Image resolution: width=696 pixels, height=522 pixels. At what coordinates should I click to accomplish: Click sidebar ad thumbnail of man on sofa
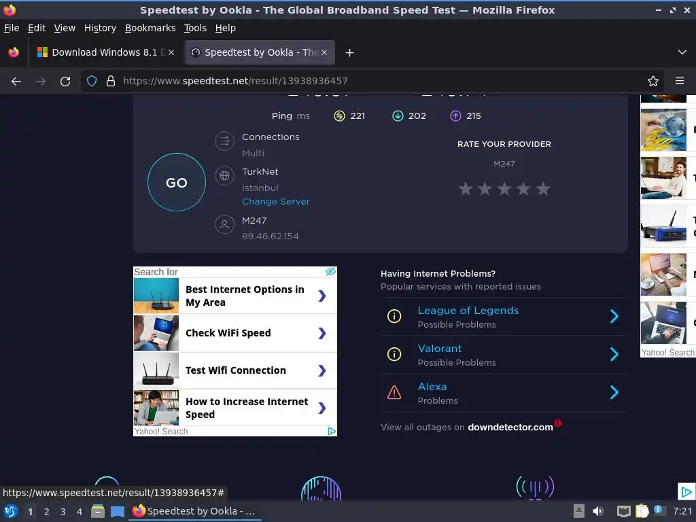(663, 178)
